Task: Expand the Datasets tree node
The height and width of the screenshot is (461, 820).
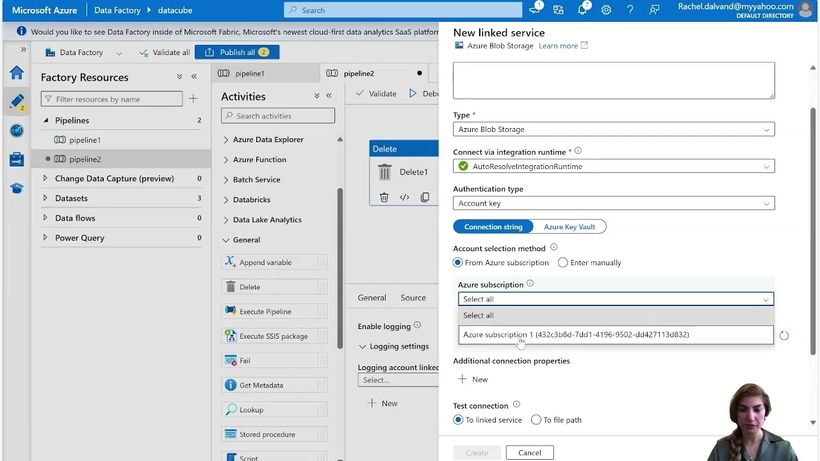Action: pyautogui.click(x=45, y=198)
